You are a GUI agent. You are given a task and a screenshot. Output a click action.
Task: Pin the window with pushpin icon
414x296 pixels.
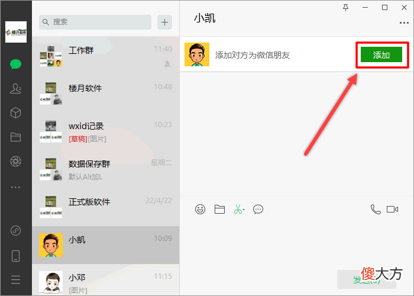click(345, 8)
